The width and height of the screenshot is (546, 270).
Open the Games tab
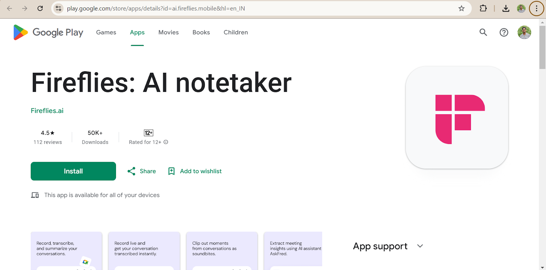click(x=106, y=32)
